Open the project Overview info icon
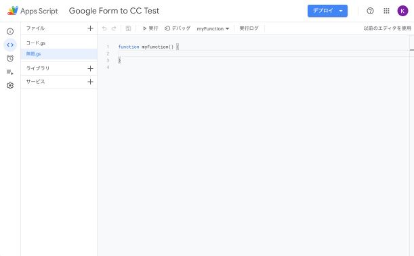Image resolution: width=414 pixels, height=256 pixels. pos(10,31)
